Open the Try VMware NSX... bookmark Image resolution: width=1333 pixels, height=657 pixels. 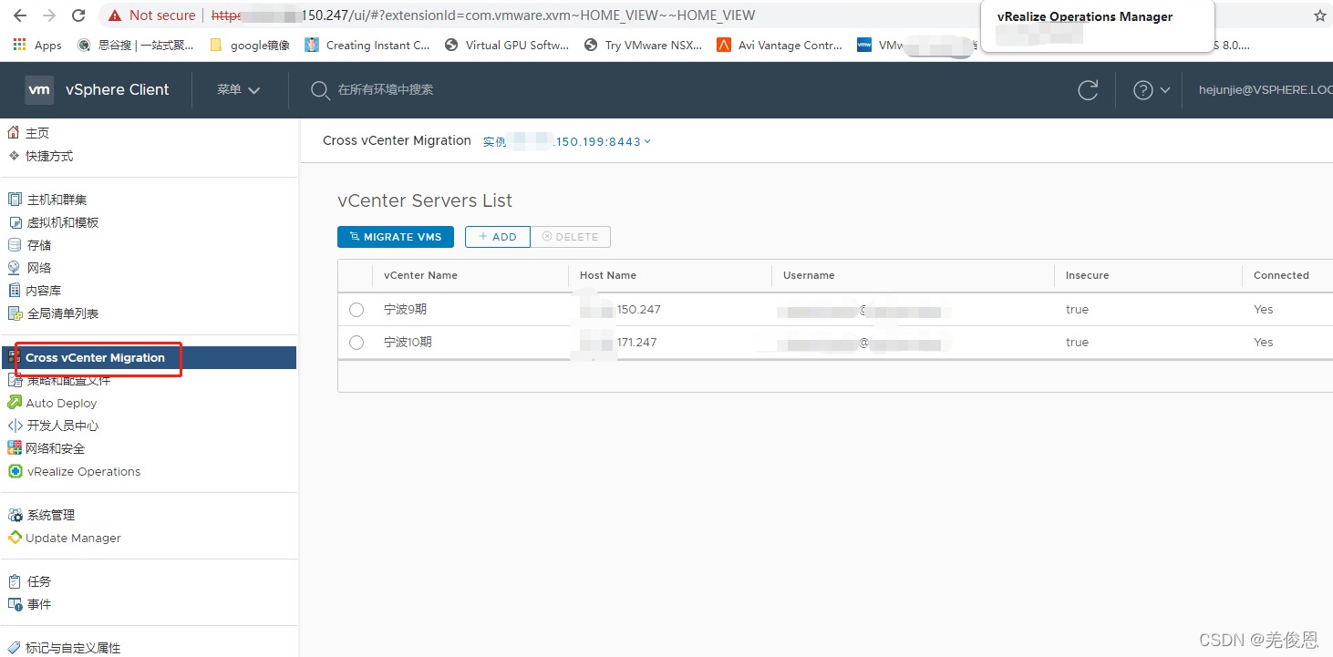[x=644, y=45]
